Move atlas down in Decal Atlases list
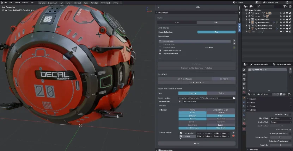This screenshot has width=293, height=151. coord(234,44)
